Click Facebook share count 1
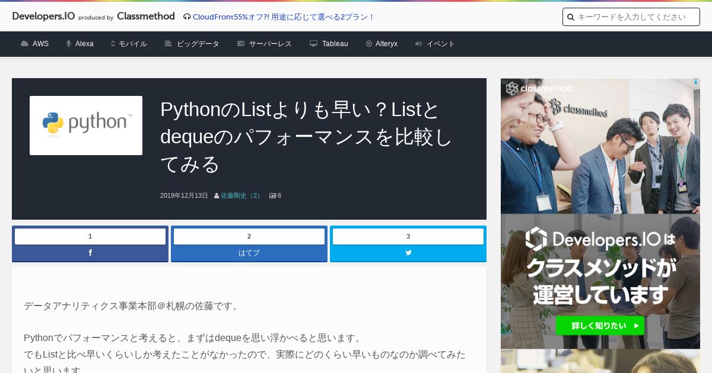 click(90, 236)
